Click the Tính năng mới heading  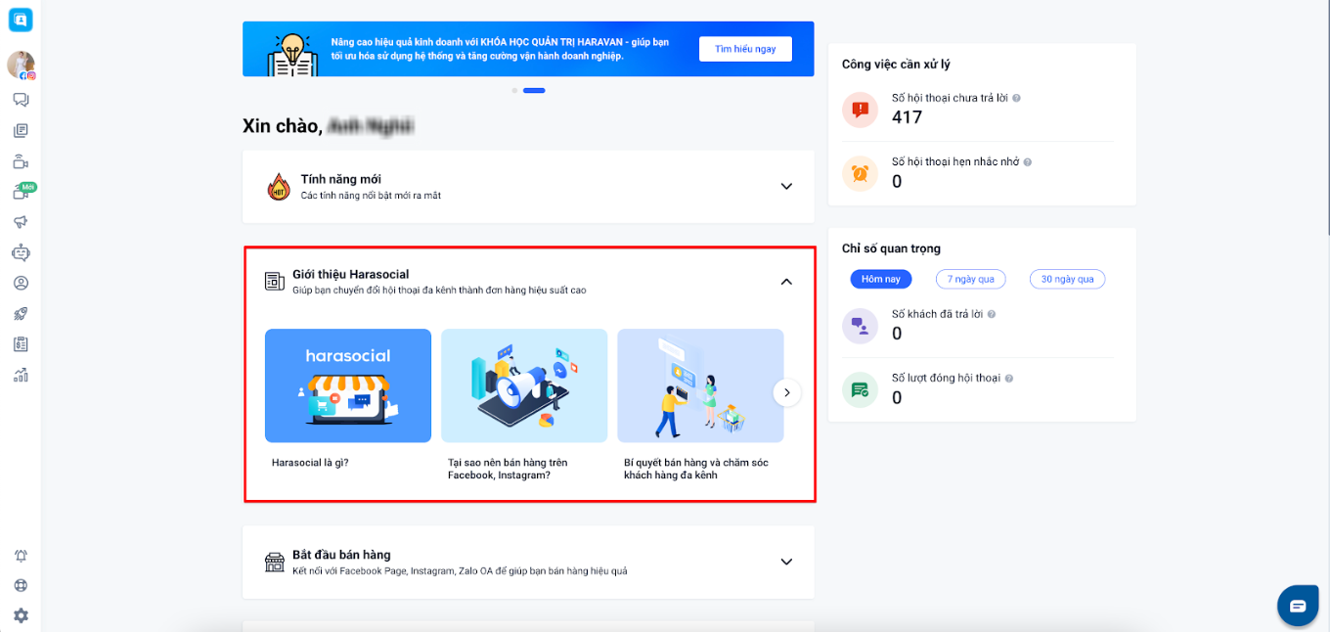(340, 179)
